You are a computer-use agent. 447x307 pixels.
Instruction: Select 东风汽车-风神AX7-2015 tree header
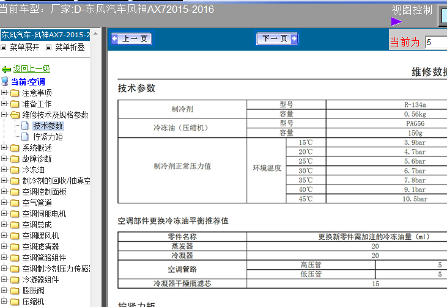coord(45,35)
